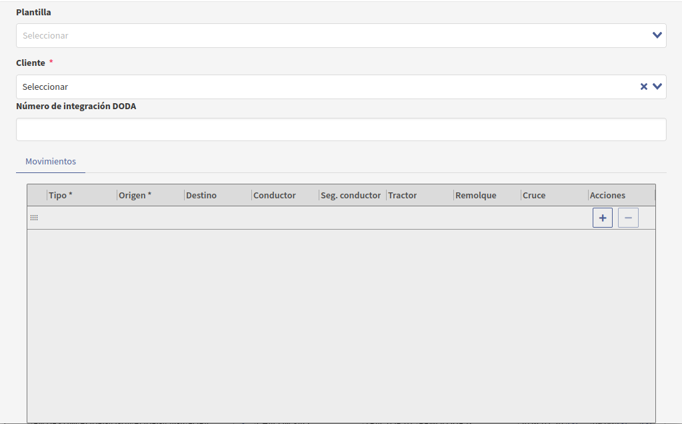Open the Cliente dropdown chevron
This screenshot has width=682, height=424.
click(657, 87)
